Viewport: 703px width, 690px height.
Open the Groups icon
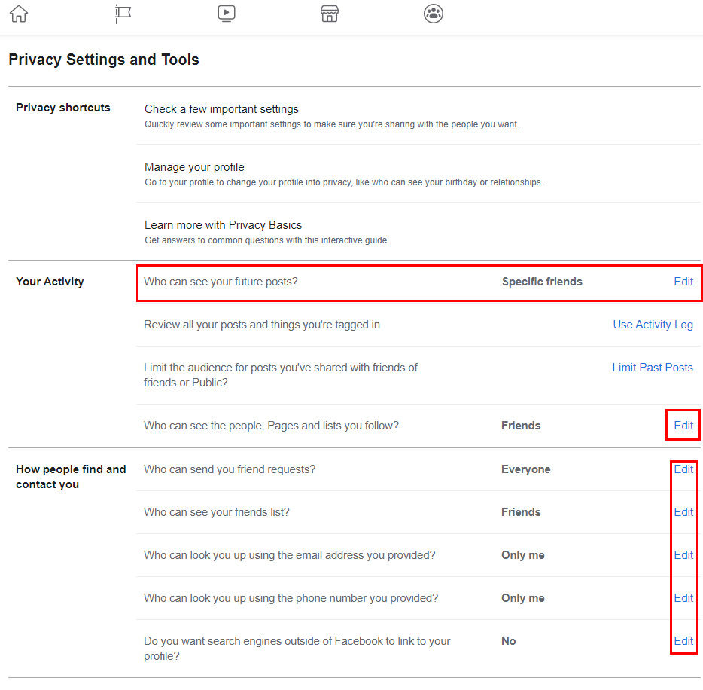(x=434, y=14)
